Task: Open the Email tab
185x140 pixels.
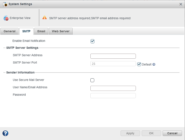Action: coord(41,31)
